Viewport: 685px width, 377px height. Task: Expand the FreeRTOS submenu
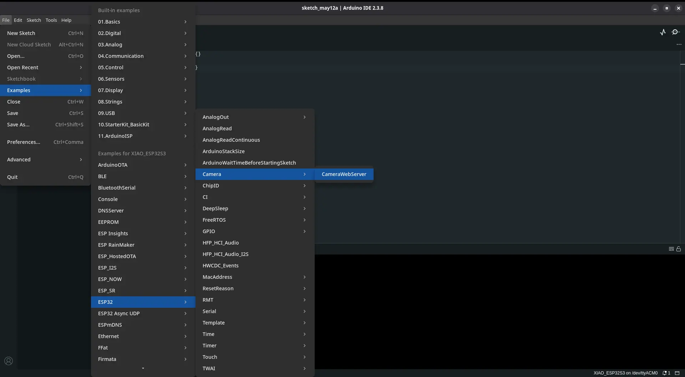[x=255, y=220]
